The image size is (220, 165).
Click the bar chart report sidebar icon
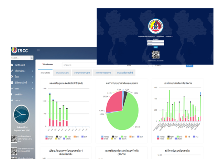point(13,100)
